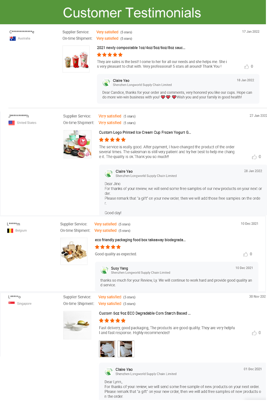This screenshot has height=406, width=267.
Task: Click the Australia flag icon
Action: pyautogui.click(x=12, y=38)
